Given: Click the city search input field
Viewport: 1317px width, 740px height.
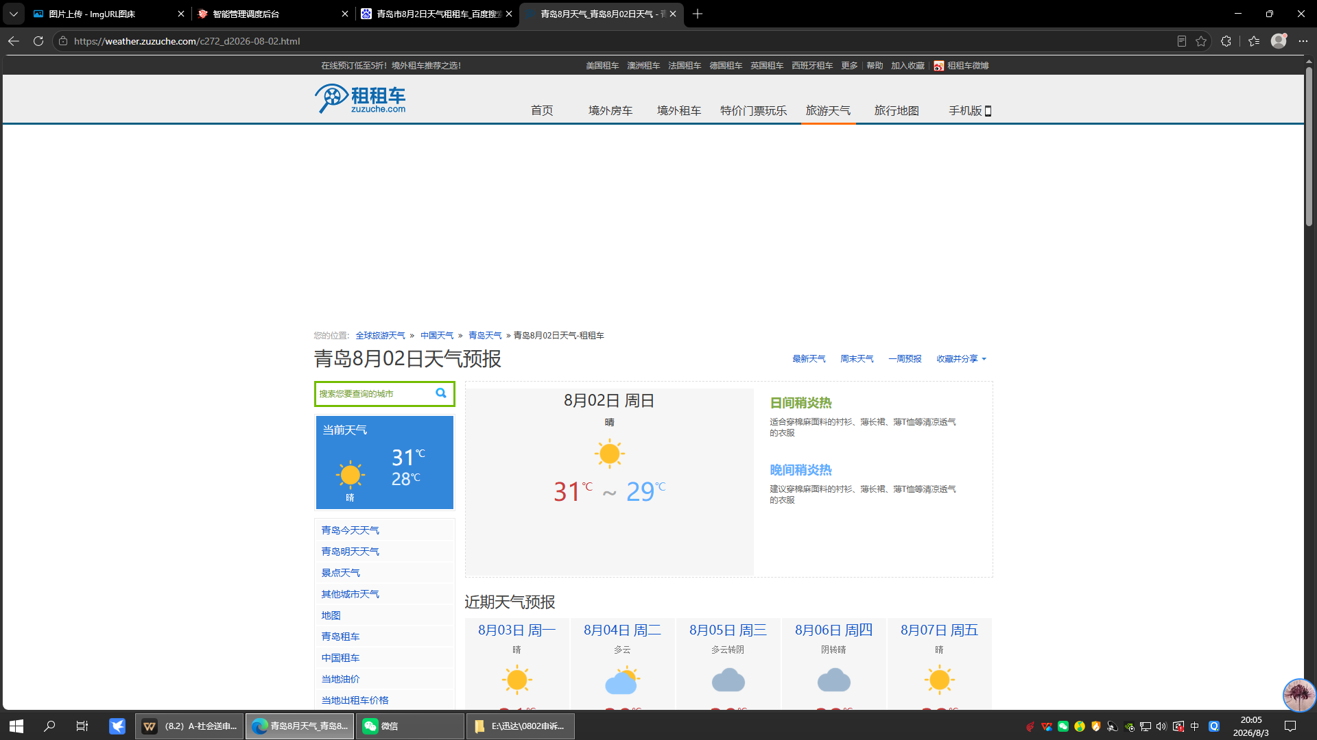Looking at the screenshot, I should (375, 394).
